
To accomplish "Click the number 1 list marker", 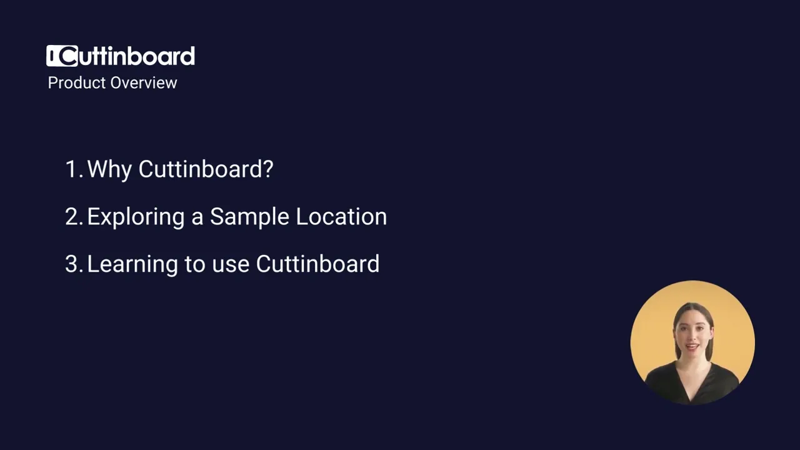I will click(x=72, y=169).
